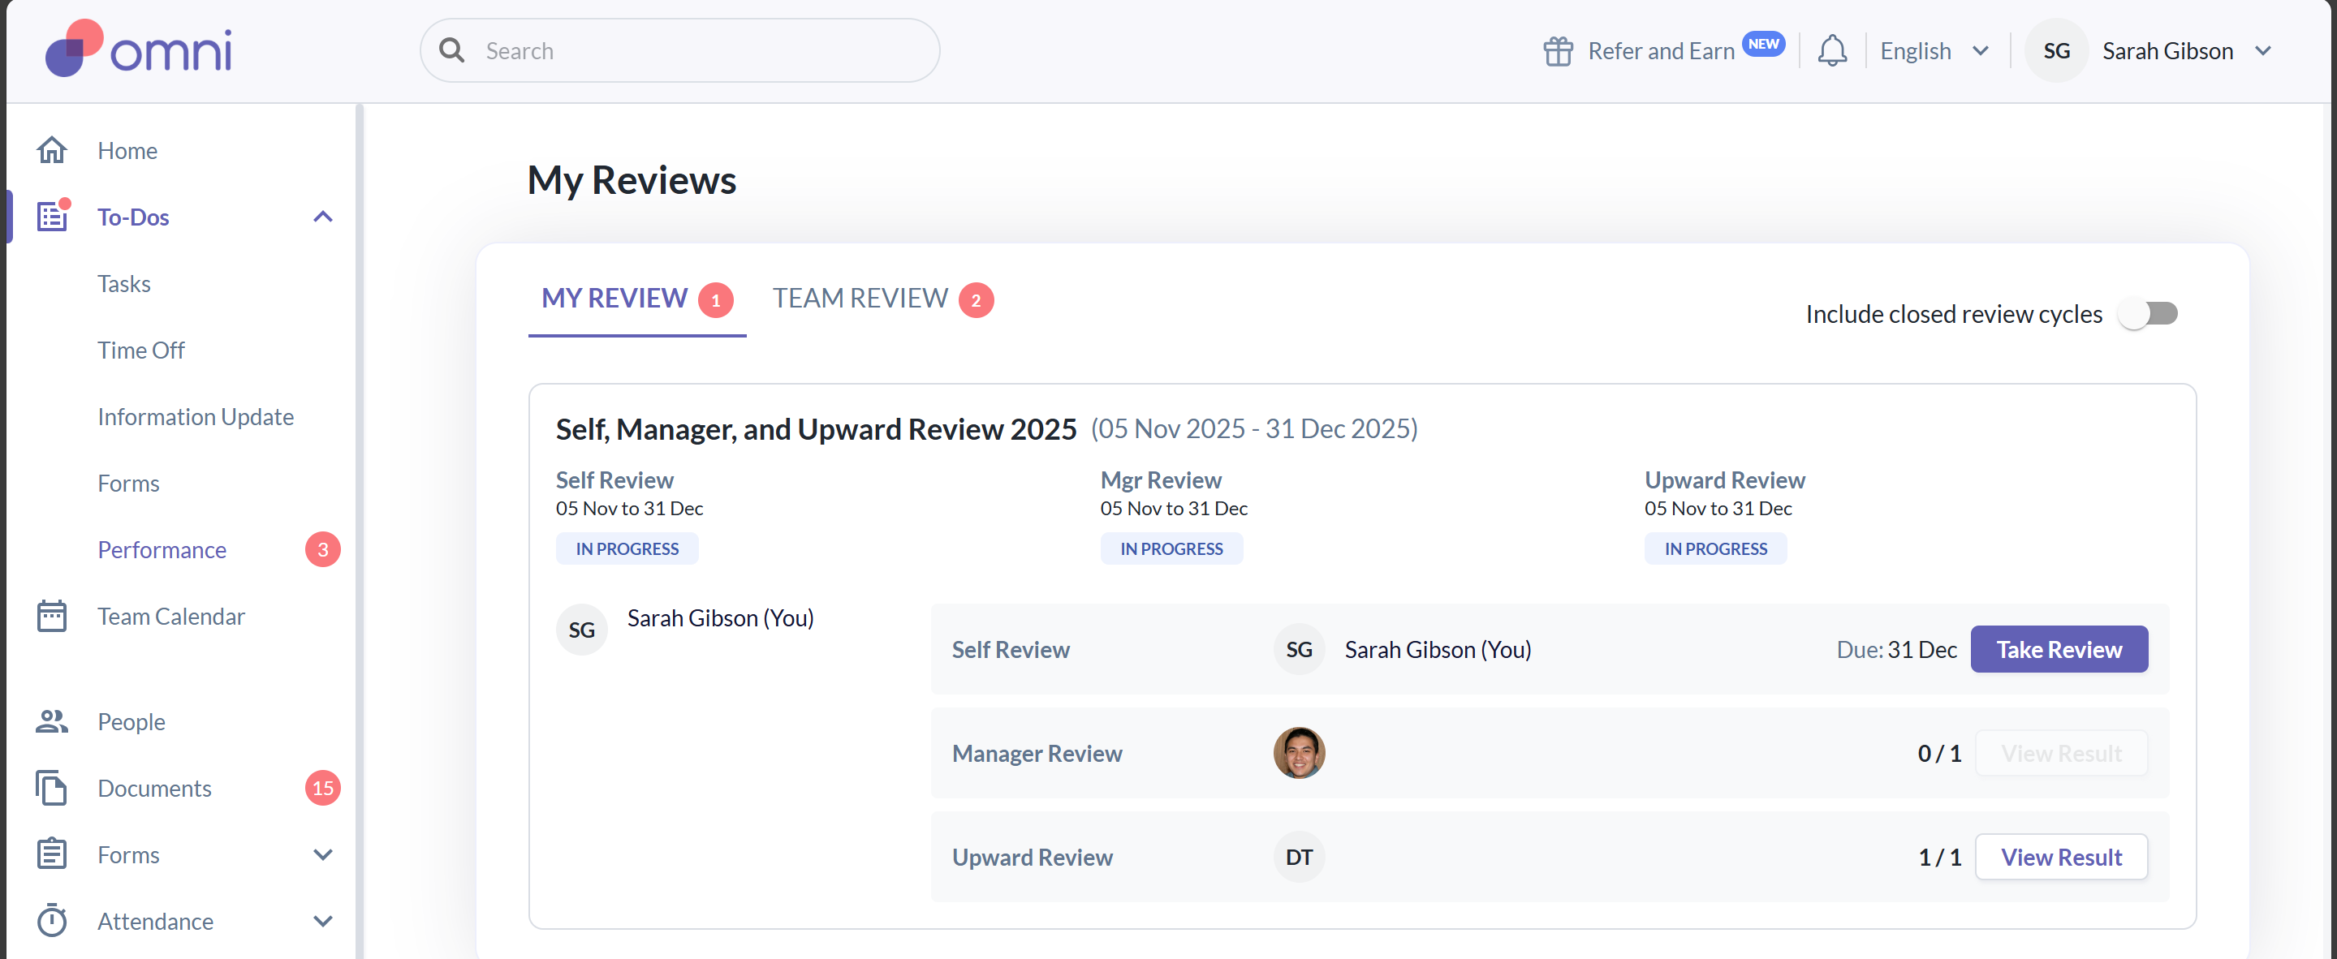2337x959 pixels.
Task: Click View Result for Upward Review
Action: (2060, 857)
